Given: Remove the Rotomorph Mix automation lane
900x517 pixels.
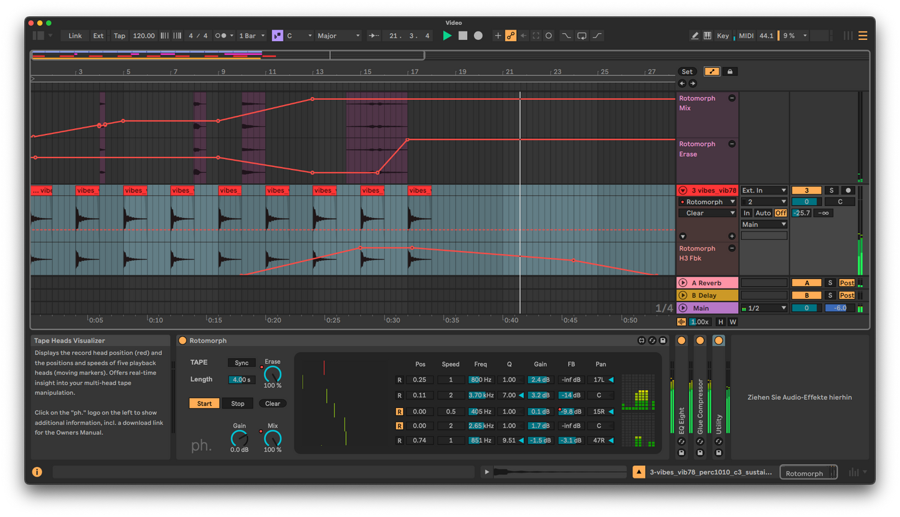Looking at the screenshot, I should pos(732,98).
